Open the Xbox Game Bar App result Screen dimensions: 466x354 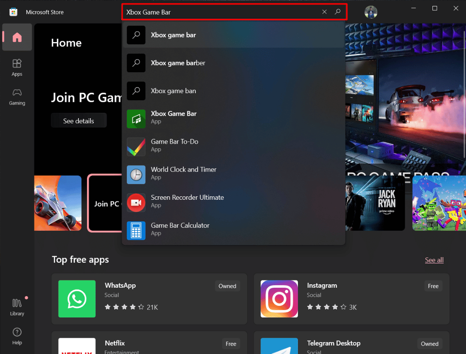pyautogui.click(x=233, y=119)
